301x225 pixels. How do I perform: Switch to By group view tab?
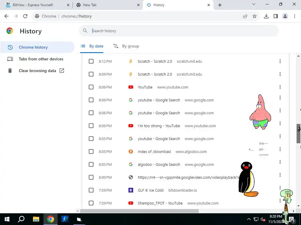click(x=126, y=46)
